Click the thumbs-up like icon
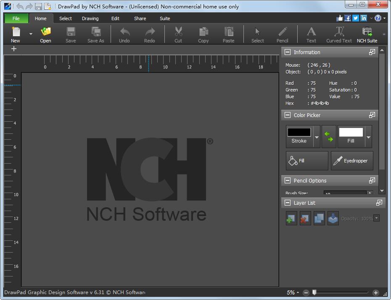This screenshot has height=300, width=391. tap(340, 18)
